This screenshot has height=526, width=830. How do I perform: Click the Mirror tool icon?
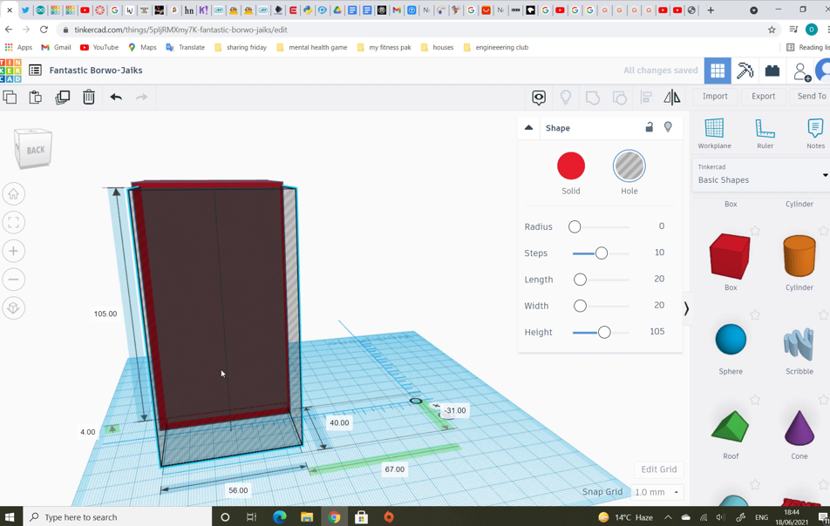click(x=672, y=98)
